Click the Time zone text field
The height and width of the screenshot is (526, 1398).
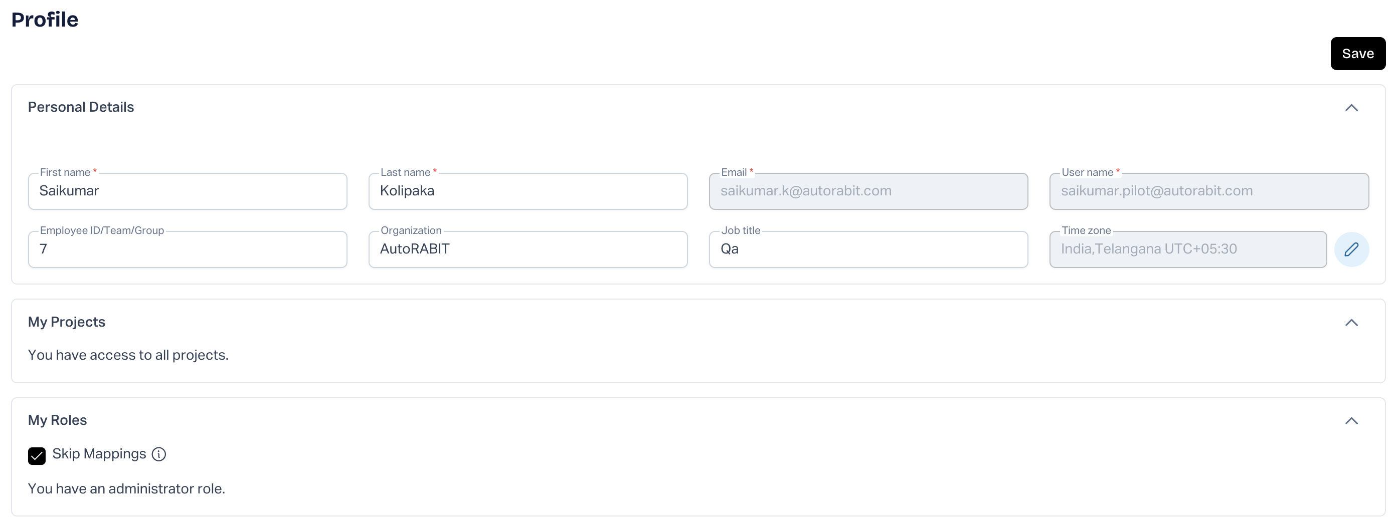pyautogui.click(x=1187, y=249)
